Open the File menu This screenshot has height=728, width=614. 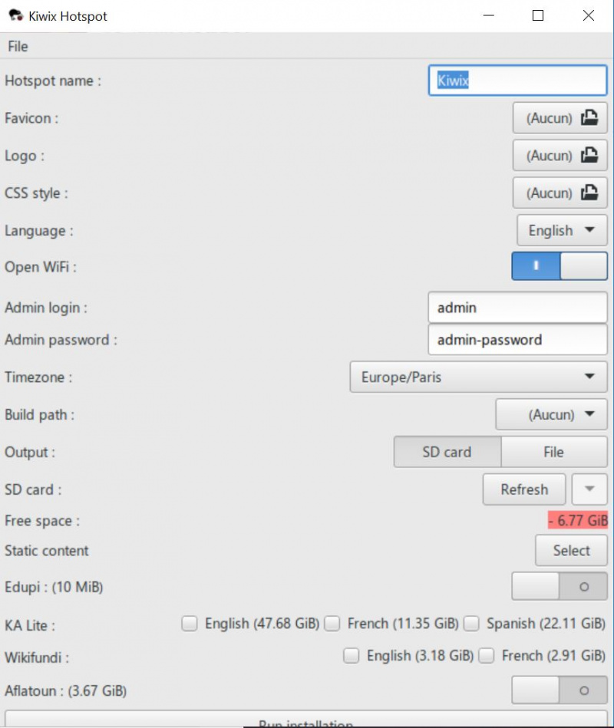point(18,47)
